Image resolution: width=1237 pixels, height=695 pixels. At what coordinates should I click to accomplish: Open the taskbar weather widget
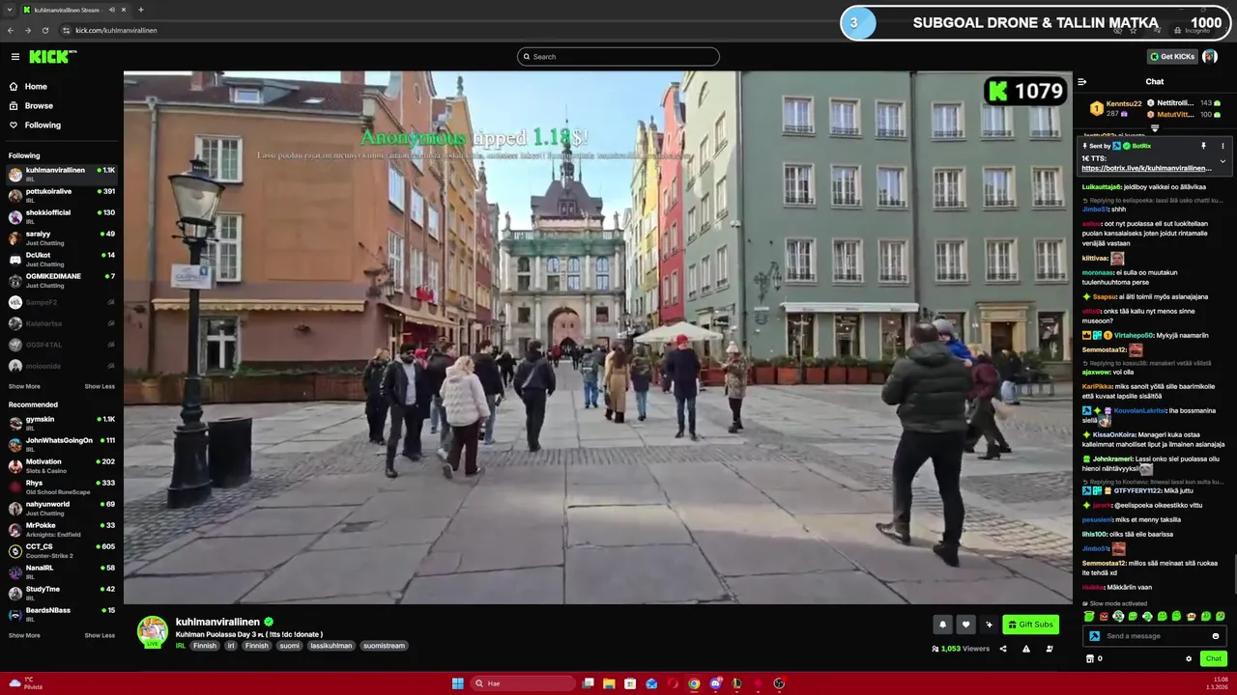pos(24,683)
